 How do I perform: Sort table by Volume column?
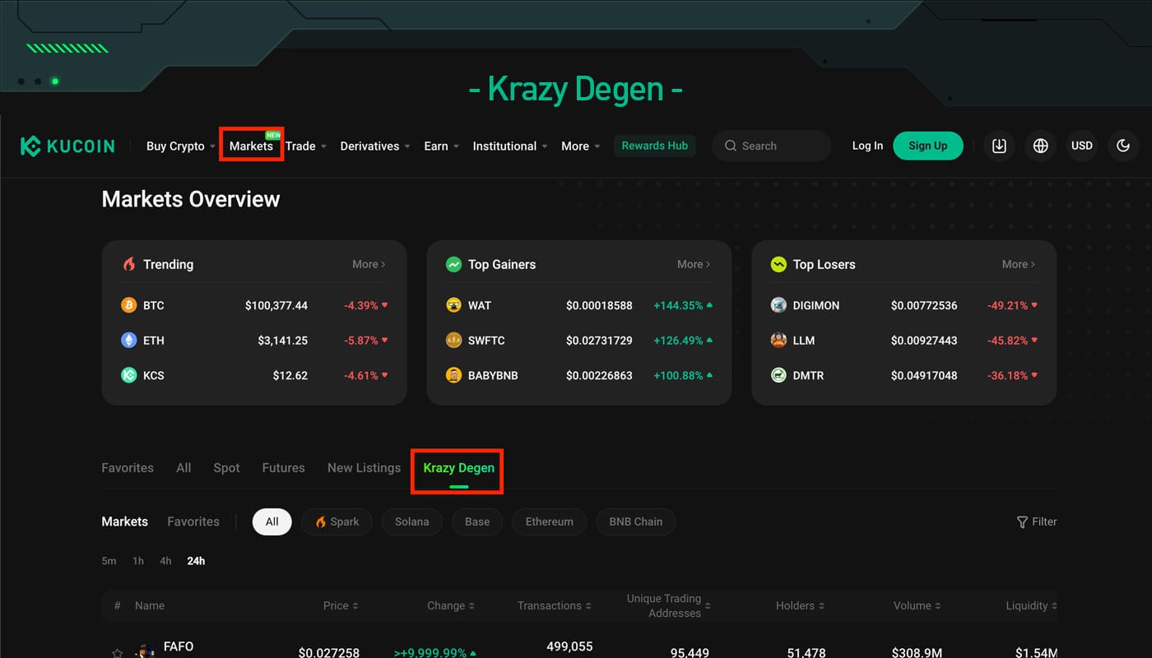917,605
